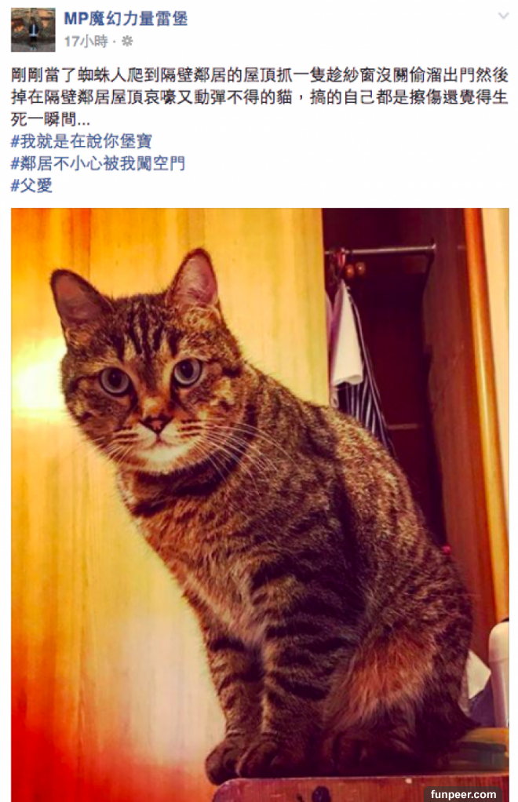Click the cat's eye nearest the lamp glow
This screenshot has height=802, width=518.
115,381
